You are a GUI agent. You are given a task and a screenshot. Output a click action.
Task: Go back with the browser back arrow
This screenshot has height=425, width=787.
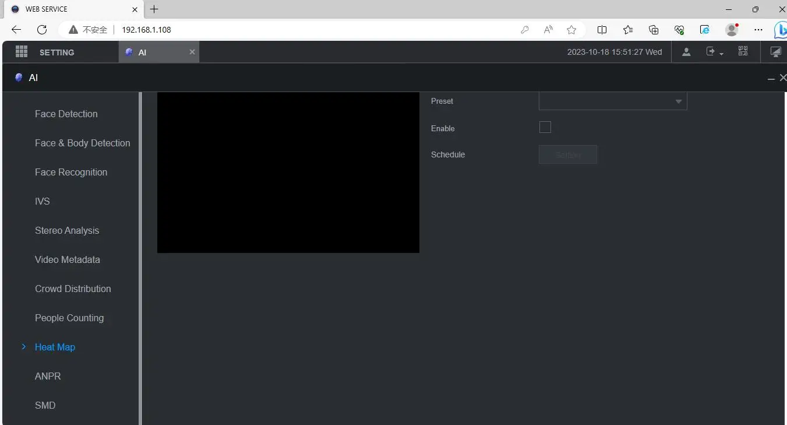(16, 30)
